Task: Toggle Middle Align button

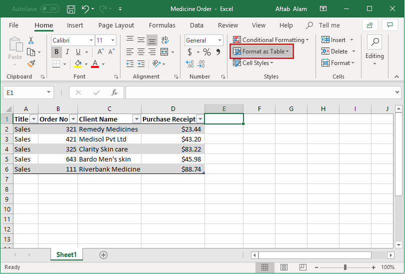Action: tap(141, 40)
